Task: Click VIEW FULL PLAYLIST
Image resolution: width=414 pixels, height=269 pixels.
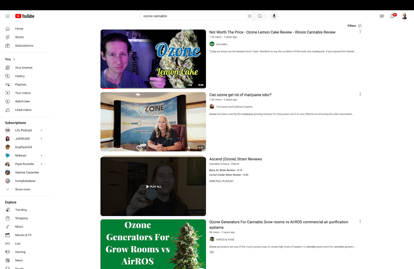Action: click(x=221, y=181)
